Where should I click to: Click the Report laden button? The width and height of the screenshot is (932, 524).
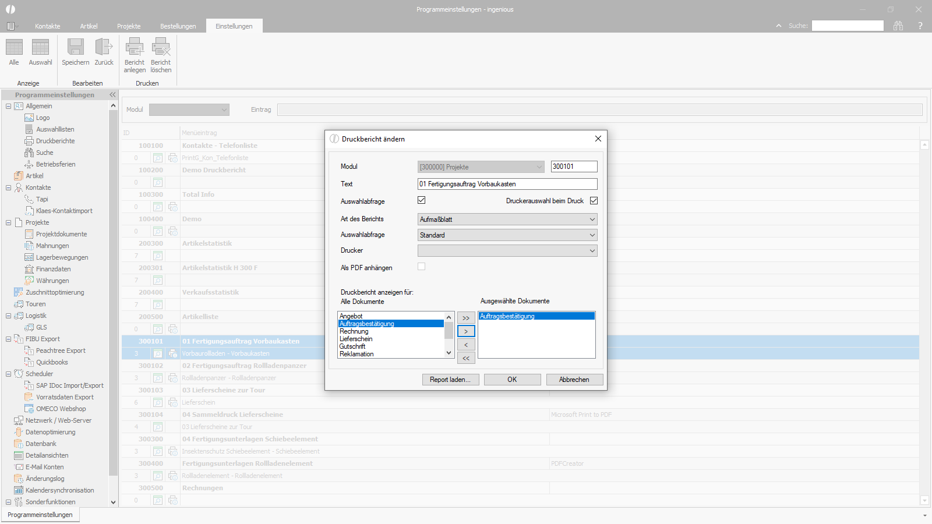450,380
